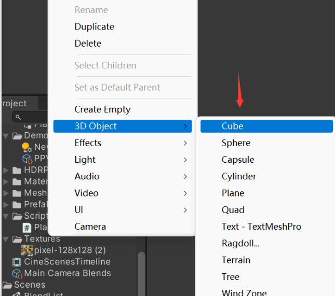Expand the HDRP folder arrow
Viewport: 335px width, 296px height.
pos(6,170)
